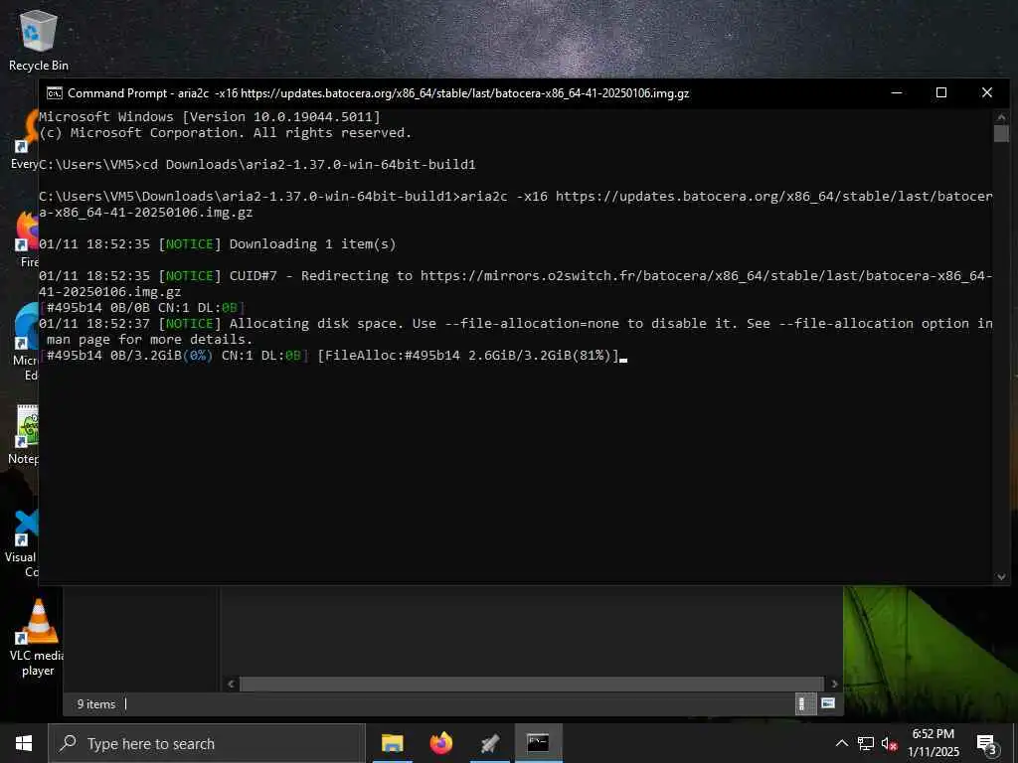The image size is (1018, 763).
Task: Minimize the Command Prompt window
Action: tap(897, 92)
